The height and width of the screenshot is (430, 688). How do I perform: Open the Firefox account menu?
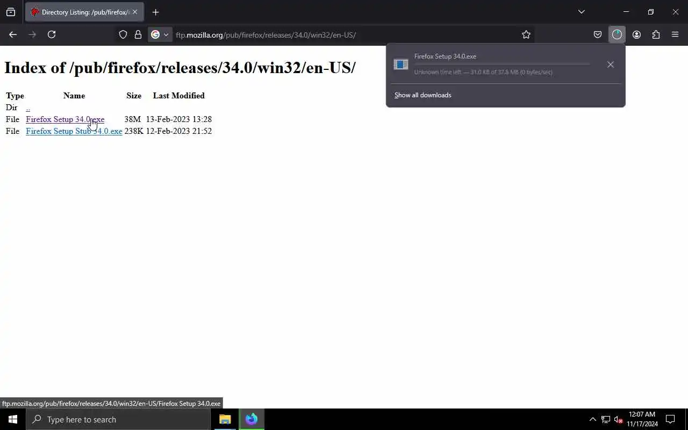click(636, 34)
